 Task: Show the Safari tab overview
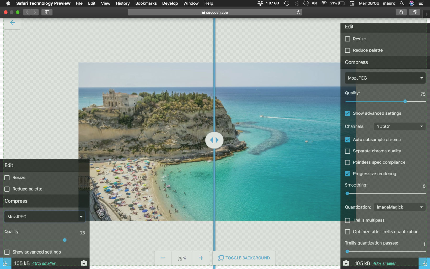415,12
